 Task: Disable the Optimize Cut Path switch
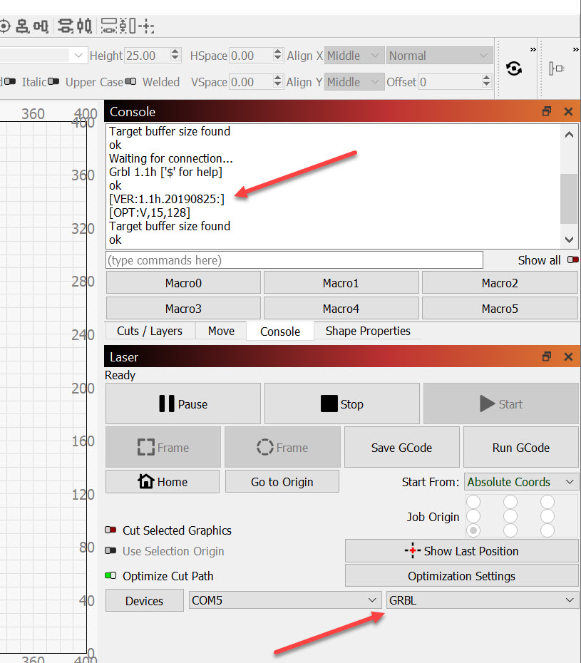[x=110, y=576]
